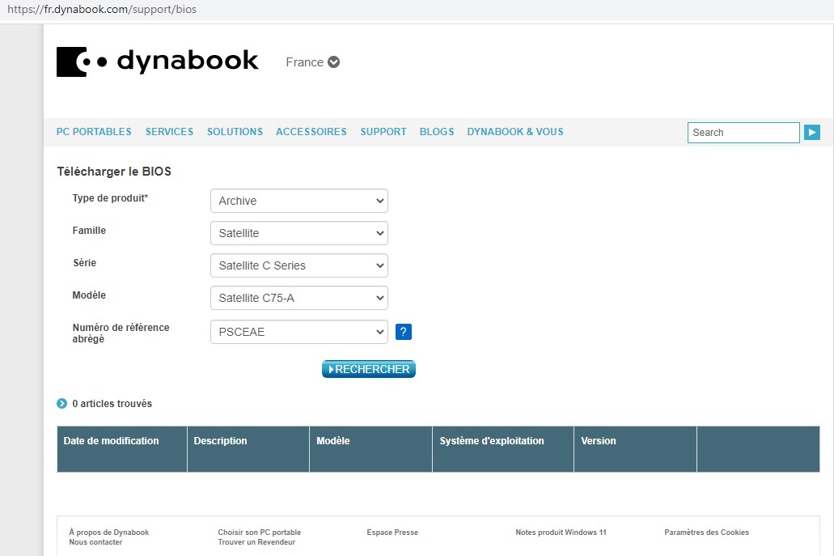Open the blue question mark help icon
834x556 pixels.
pos(403,332)
